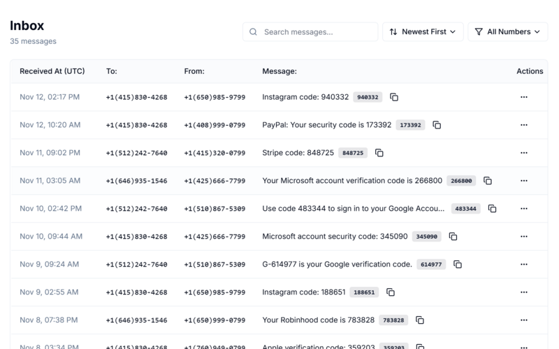Select the Message: column header

click(279, 71)
